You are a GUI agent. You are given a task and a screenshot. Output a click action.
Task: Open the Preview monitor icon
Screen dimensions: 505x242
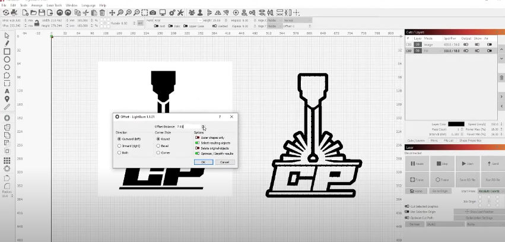(x=163, y=12)
